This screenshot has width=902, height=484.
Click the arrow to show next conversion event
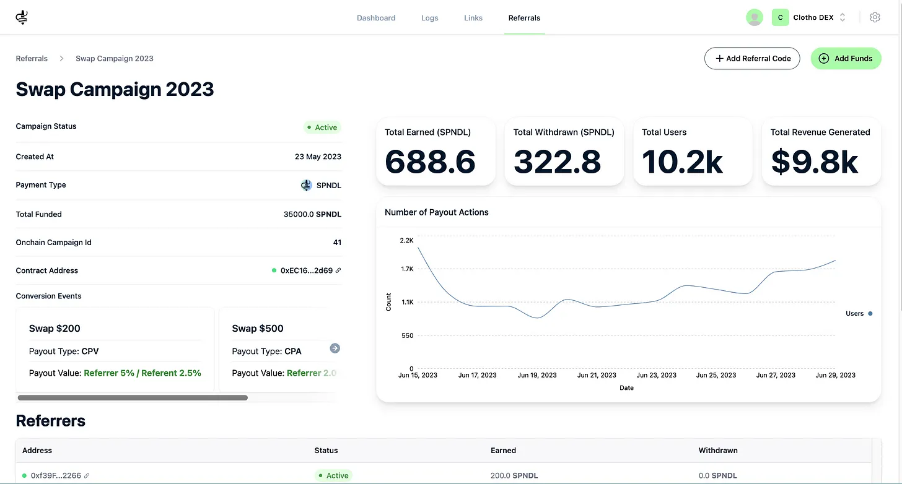(335, 348)
